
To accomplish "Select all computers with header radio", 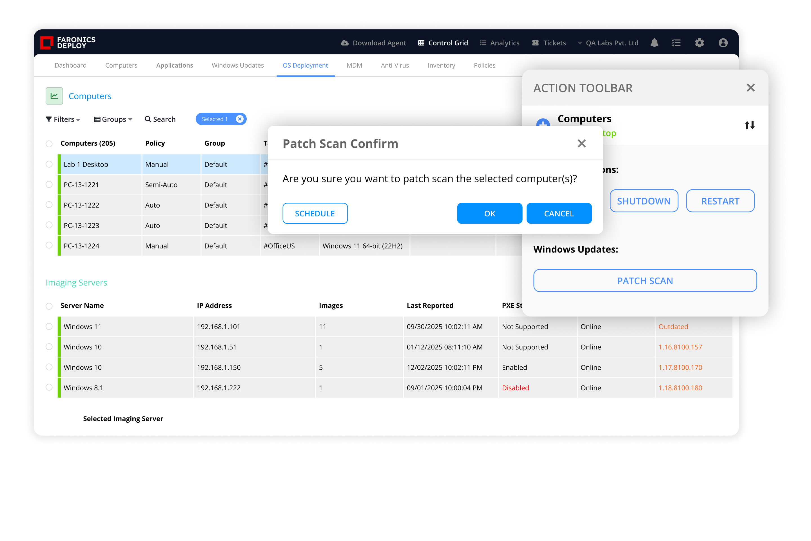I will point(49,143).
